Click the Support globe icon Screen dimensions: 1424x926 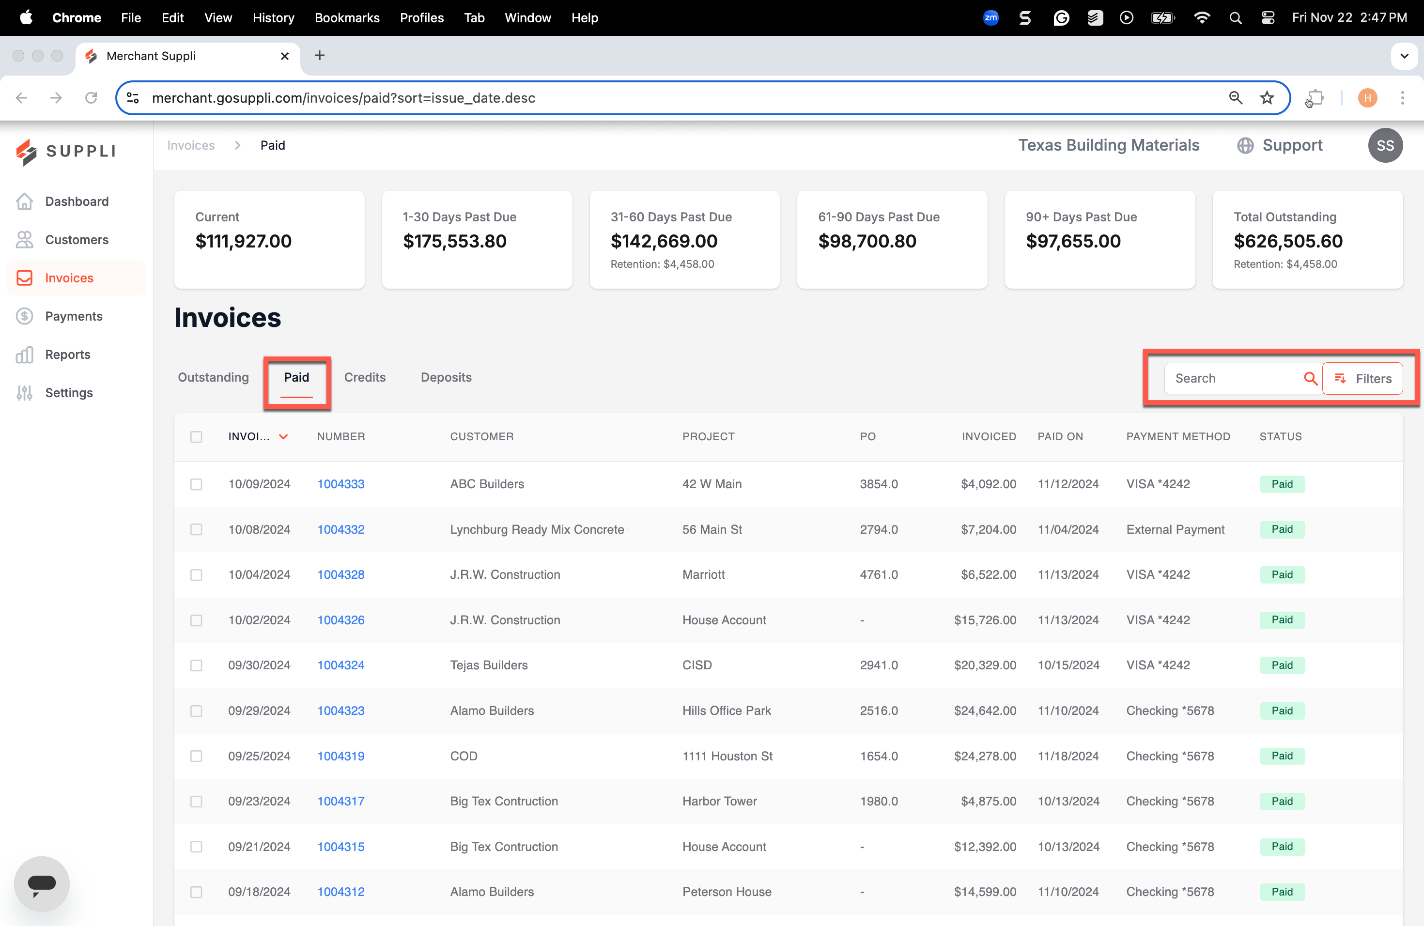[1245, 145]
